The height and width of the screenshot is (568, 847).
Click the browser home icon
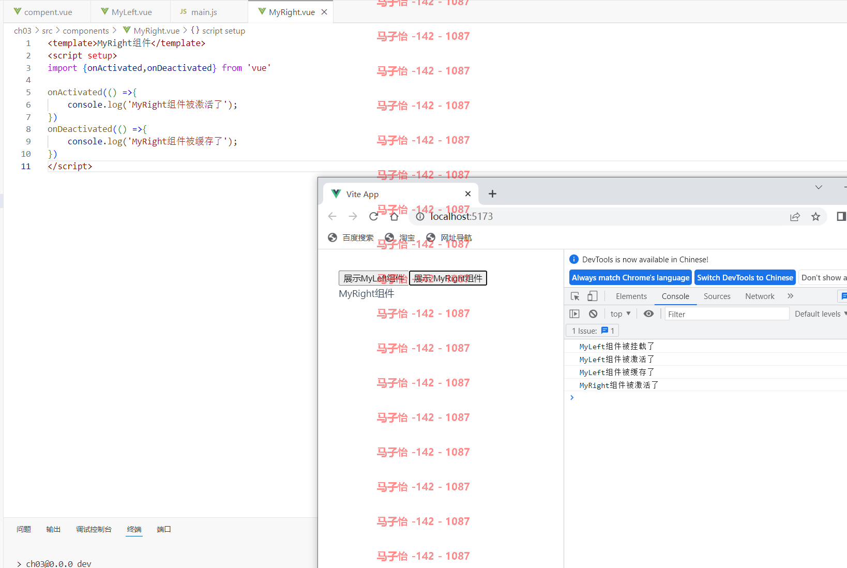(x=394, y=216)
